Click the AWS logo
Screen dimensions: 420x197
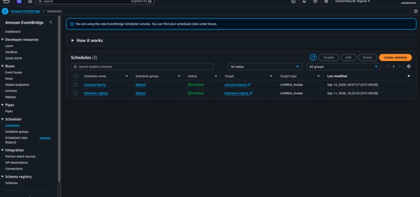click(6, 2)
